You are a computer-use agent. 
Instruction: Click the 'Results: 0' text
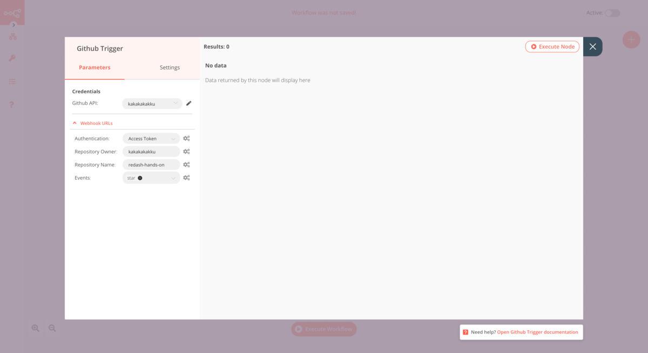click(x=217, y=47)
